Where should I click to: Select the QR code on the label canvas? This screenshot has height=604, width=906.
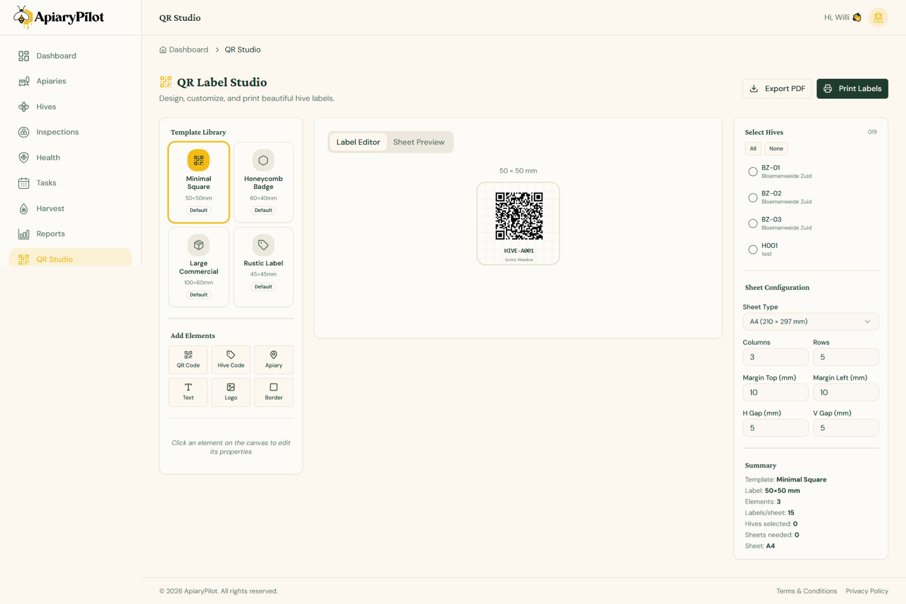(x=519, y=216)
